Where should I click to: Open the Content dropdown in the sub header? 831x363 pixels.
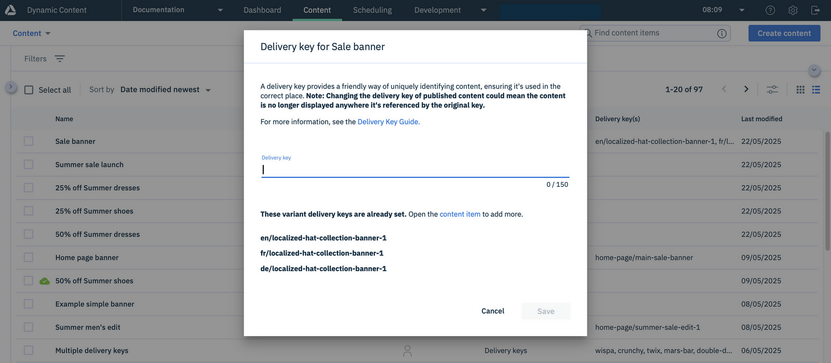point(31,33)
